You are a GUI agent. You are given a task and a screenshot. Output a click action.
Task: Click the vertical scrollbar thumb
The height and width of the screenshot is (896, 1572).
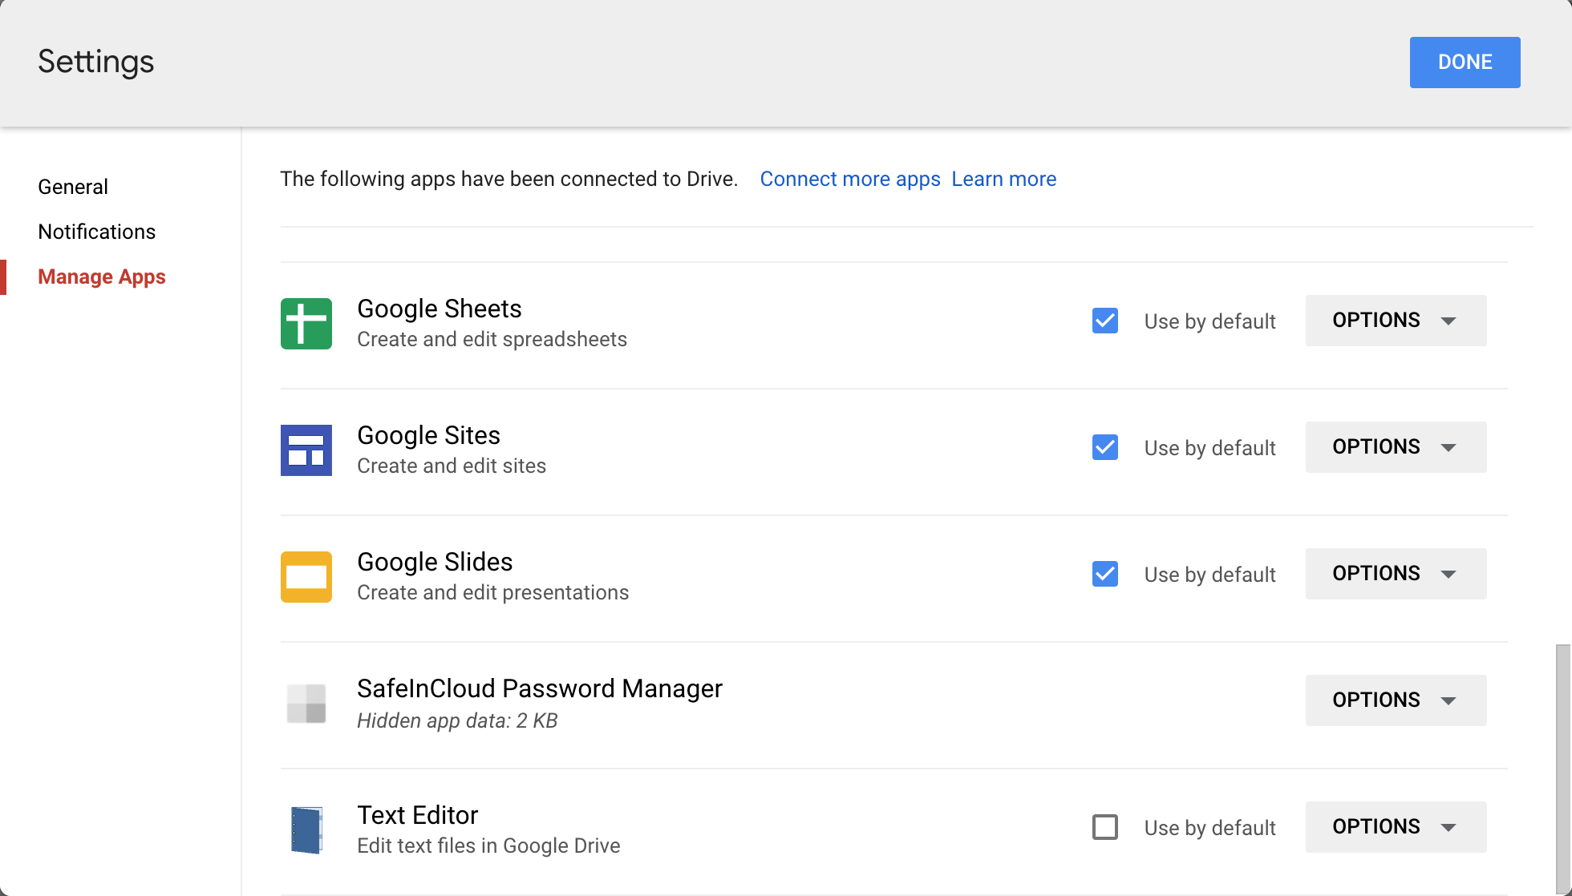[1563, 769]
